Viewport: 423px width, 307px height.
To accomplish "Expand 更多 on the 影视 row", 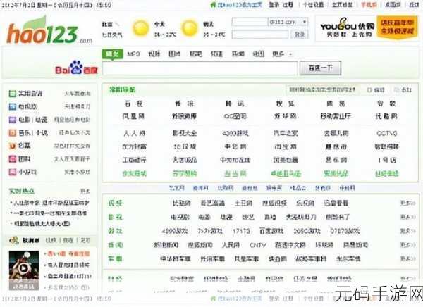I will [x=407, y=217].
